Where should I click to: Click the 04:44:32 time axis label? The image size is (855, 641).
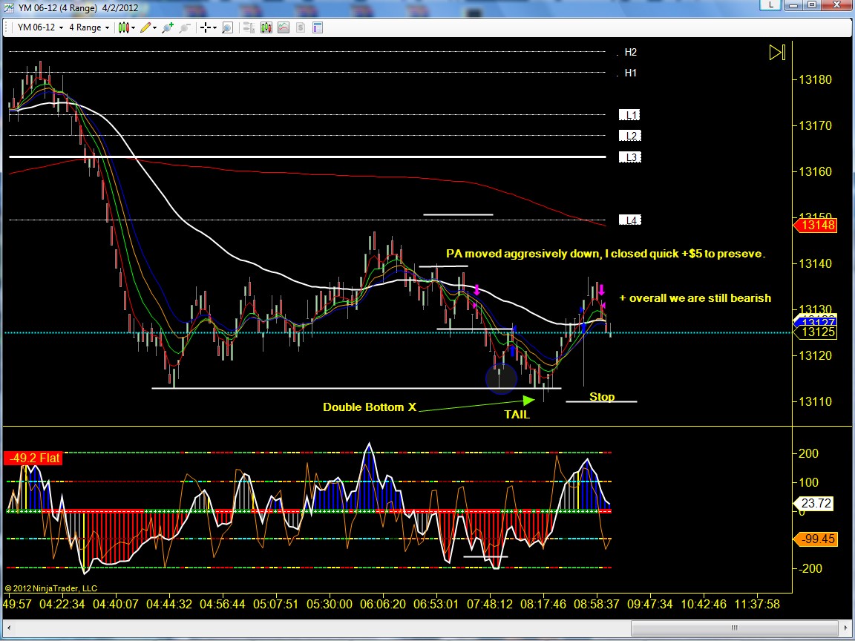[x=169, y=605]
